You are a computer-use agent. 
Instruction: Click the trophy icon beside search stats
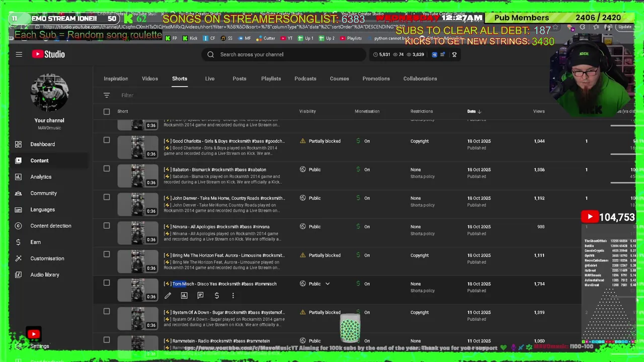tap(454, 54)
